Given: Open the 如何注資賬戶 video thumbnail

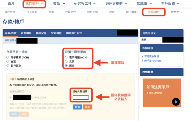Looking at the screenshot, I should click(x=162, y=93).
